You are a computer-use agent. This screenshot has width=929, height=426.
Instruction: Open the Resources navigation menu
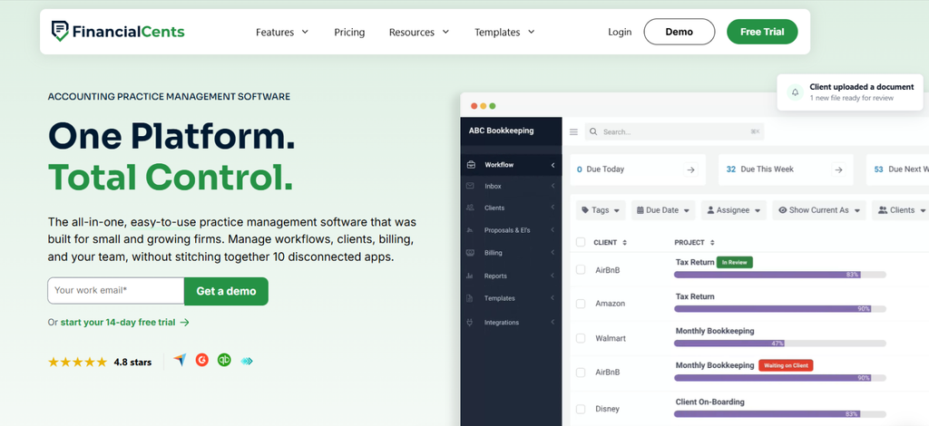419,32
